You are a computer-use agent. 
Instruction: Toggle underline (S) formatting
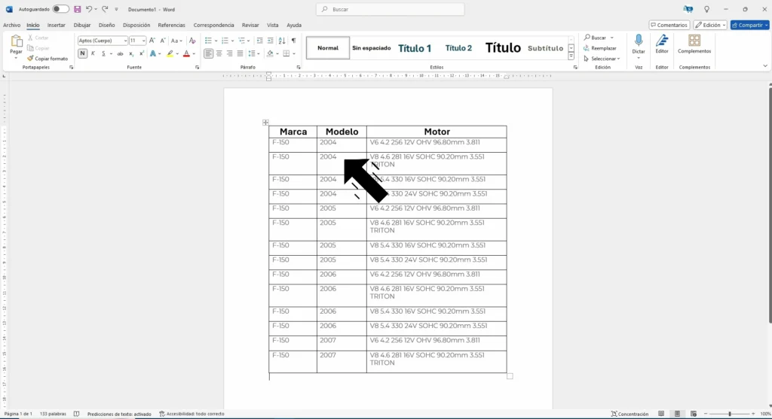pos(103,53)
